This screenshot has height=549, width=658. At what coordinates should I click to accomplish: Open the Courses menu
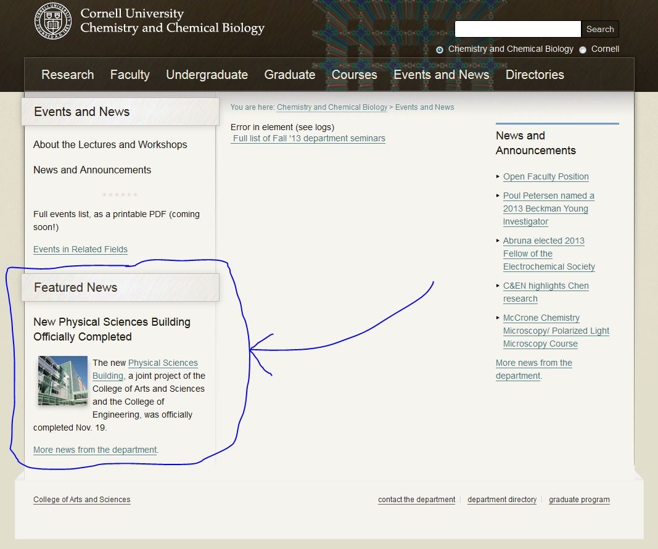tap(354, 75)
